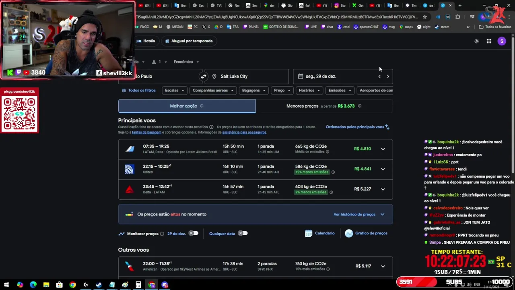
Task: Toggle price tracking for 29 de dez.
Action: click(194, 233)
